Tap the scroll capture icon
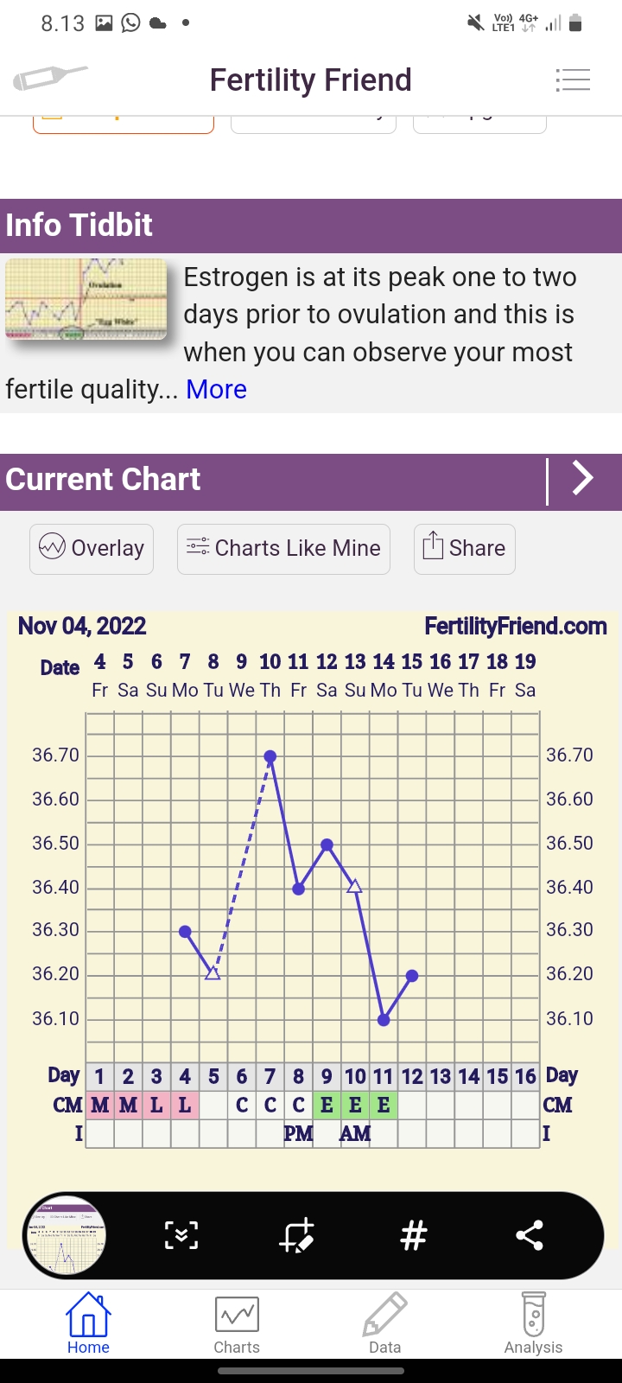Screen dimensions: 622x1383 181,1235
